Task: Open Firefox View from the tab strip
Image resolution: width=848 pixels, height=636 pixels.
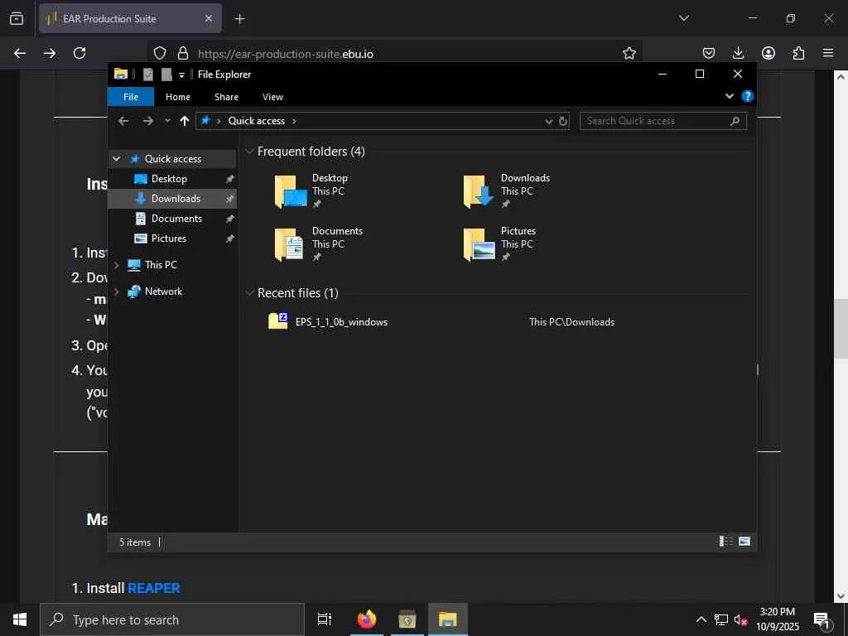Action: [17, 18]
